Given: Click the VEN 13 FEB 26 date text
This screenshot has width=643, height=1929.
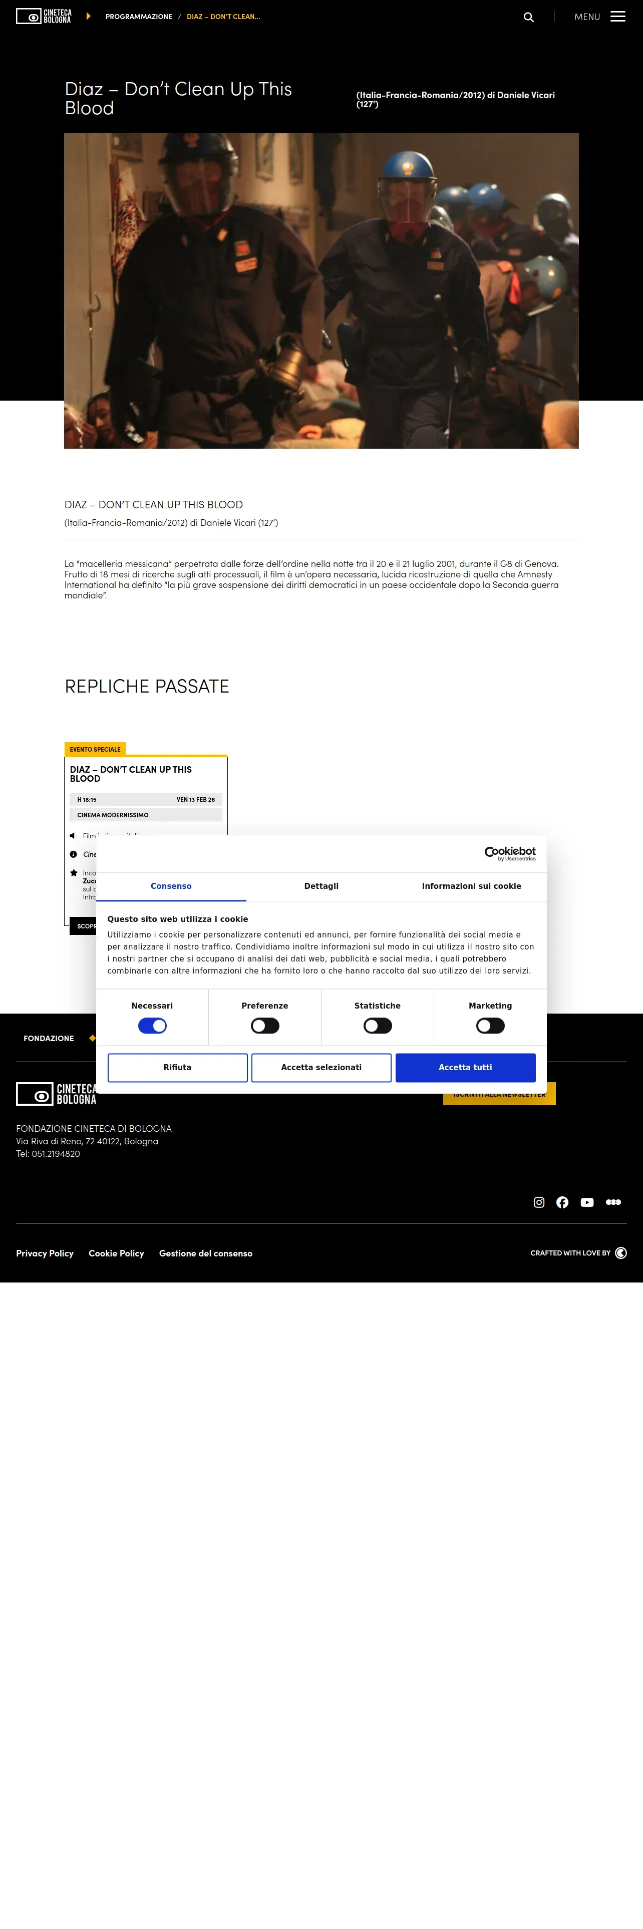Looking at the screenshot, I should coord(195,800).
